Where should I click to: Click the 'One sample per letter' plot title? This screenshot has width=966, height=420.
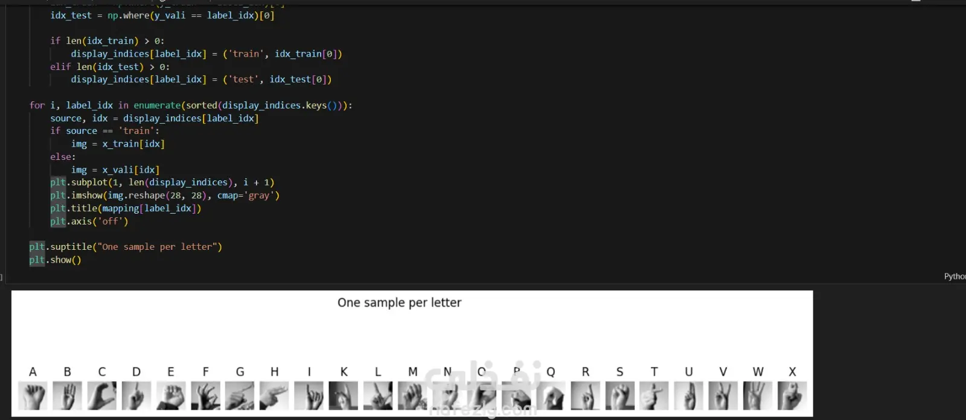399,303
